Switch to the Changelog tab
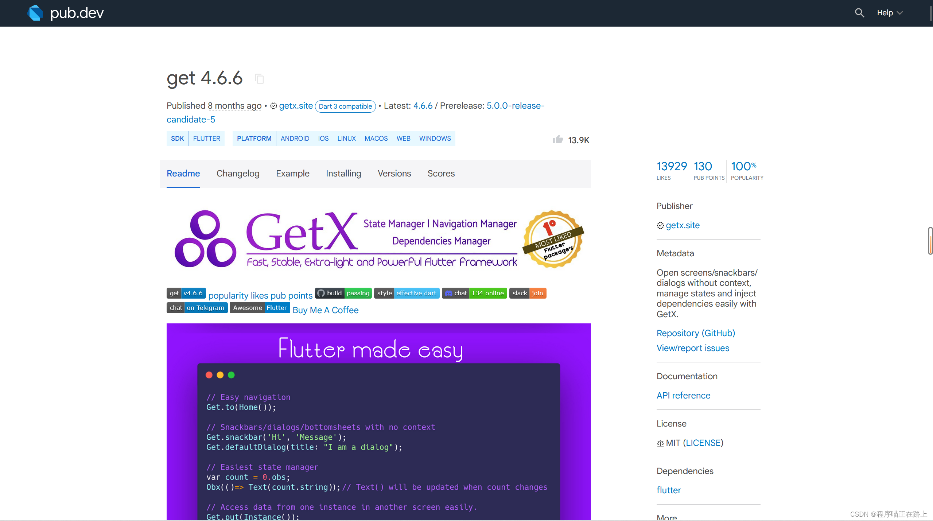 coord(238,174)
